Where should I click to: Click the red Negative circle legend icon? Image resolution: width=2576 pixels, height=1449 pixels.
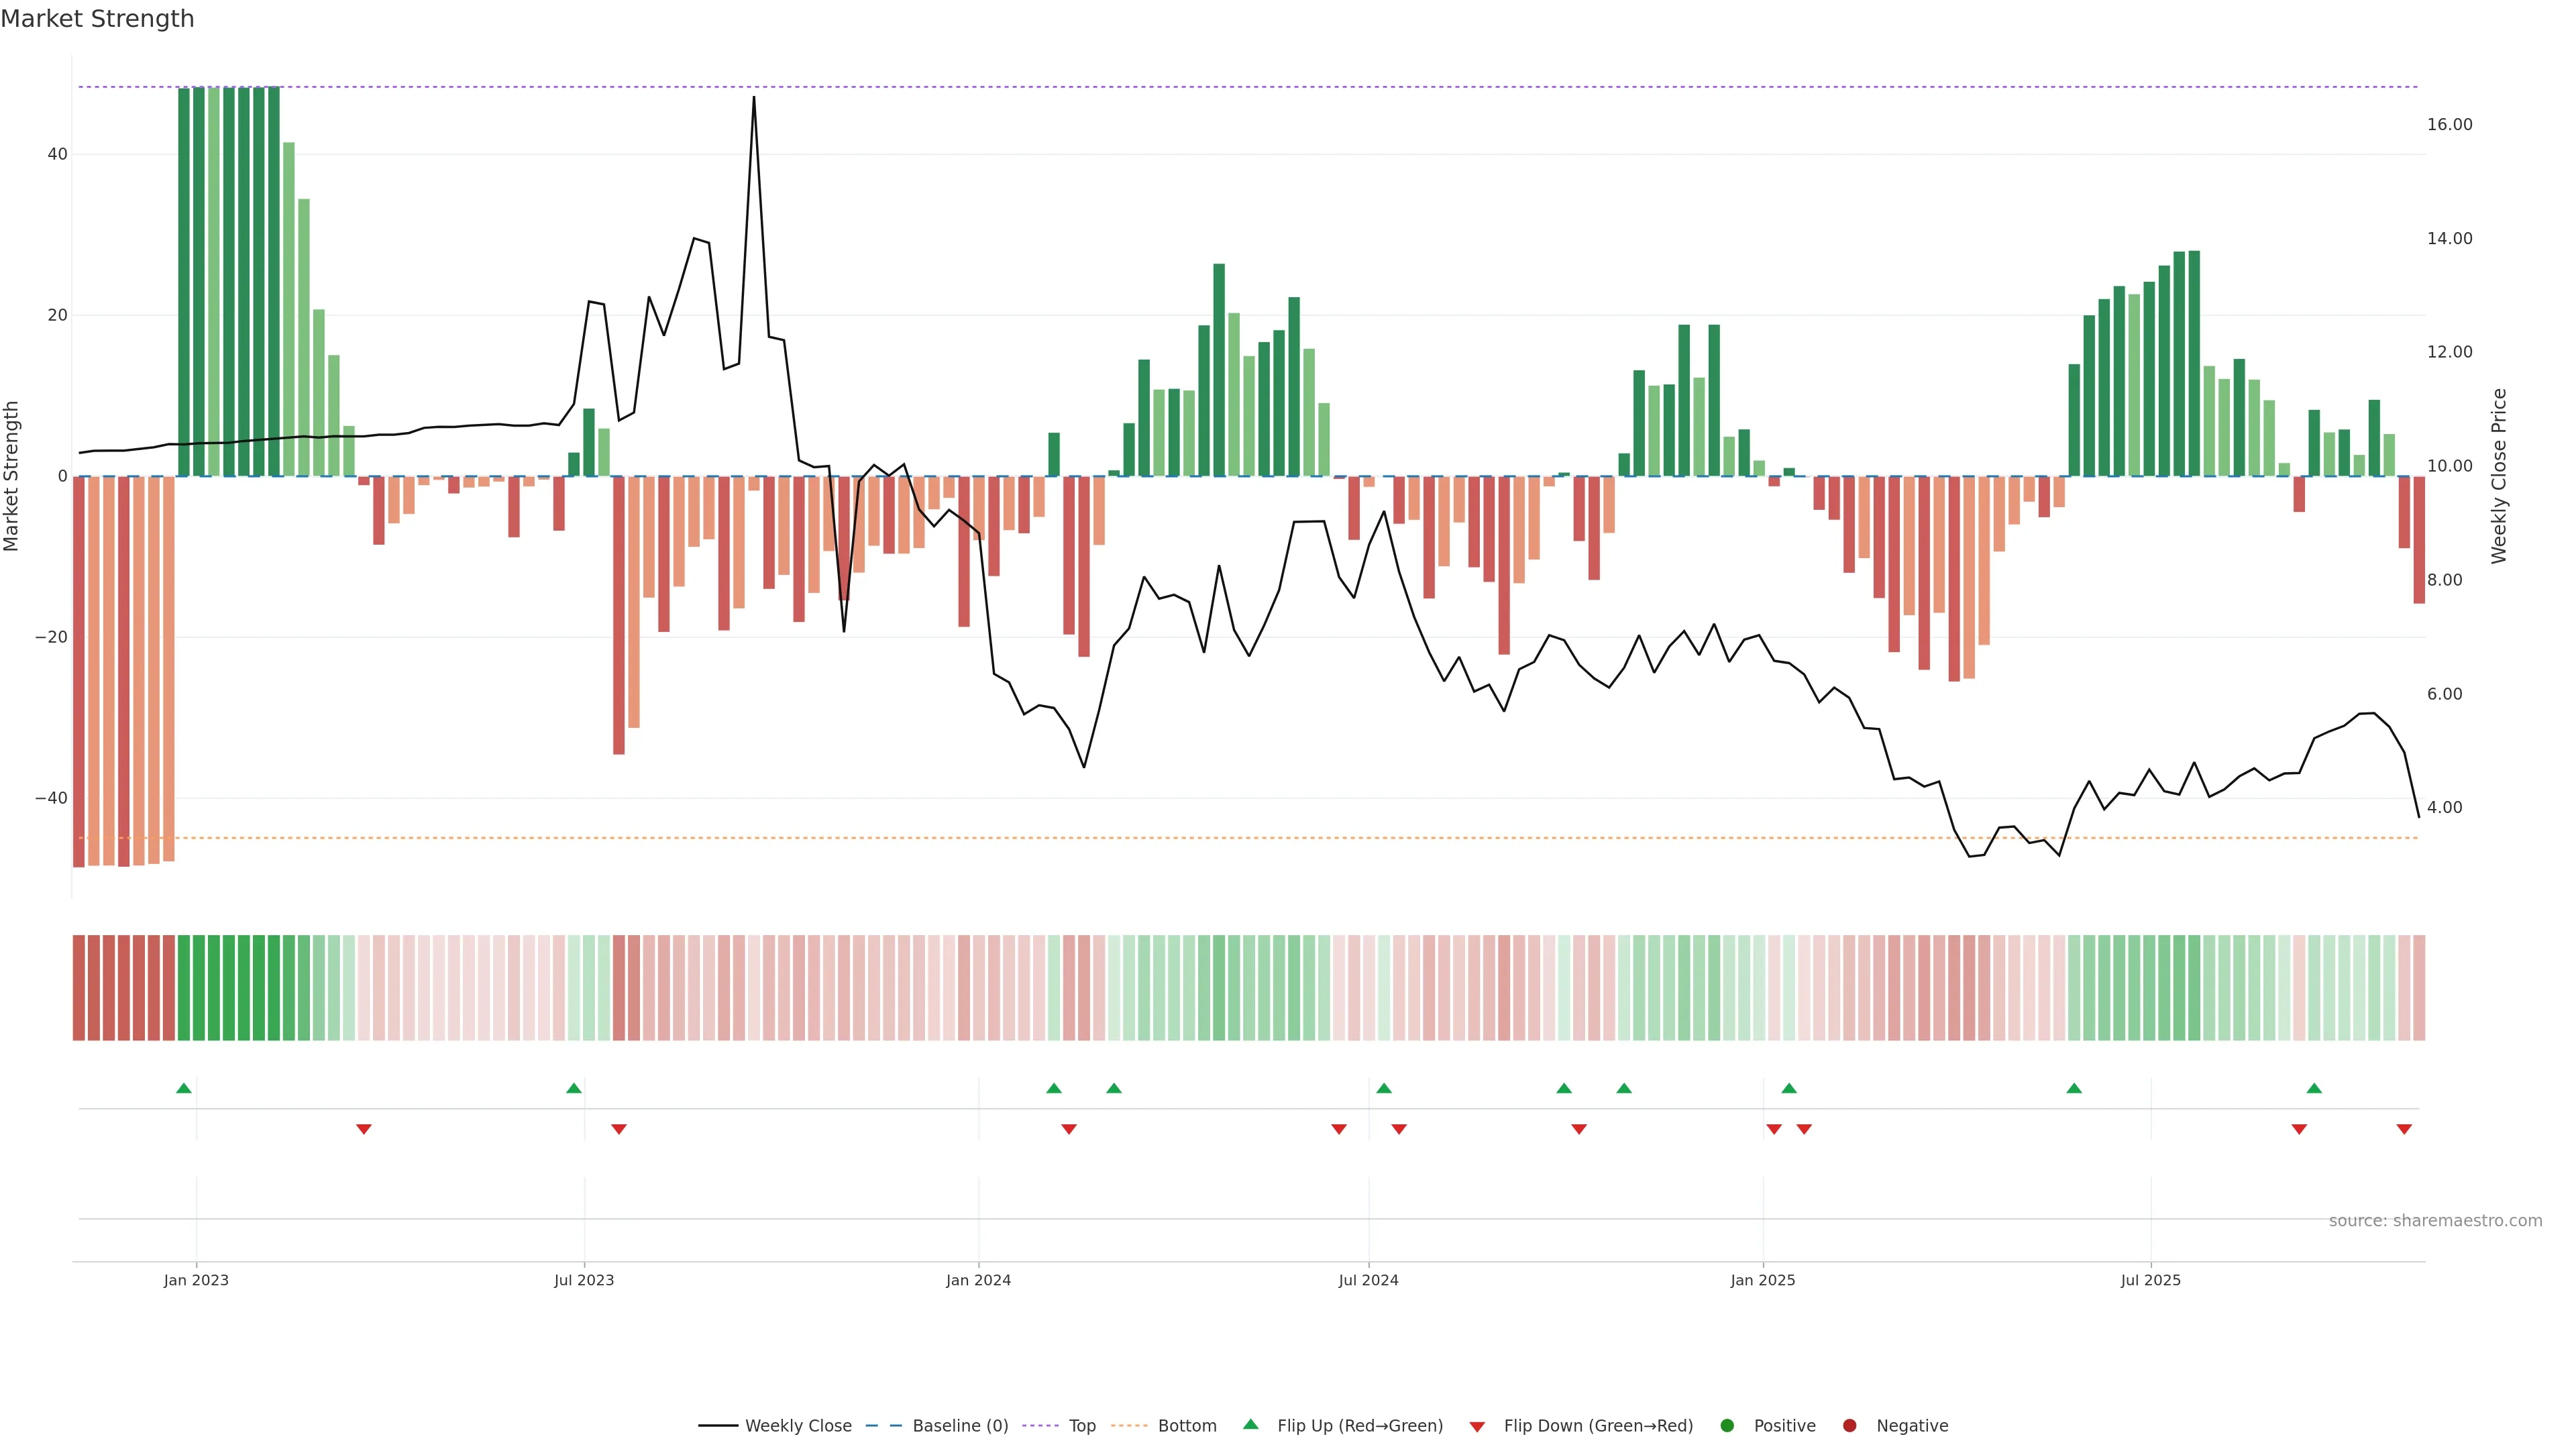[1849, 1426]
